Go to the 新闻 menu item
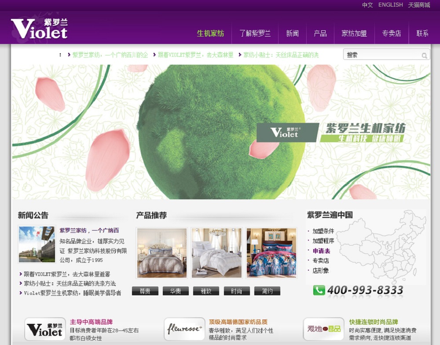This screenshot has height=345, width=440. coord(292,33)
